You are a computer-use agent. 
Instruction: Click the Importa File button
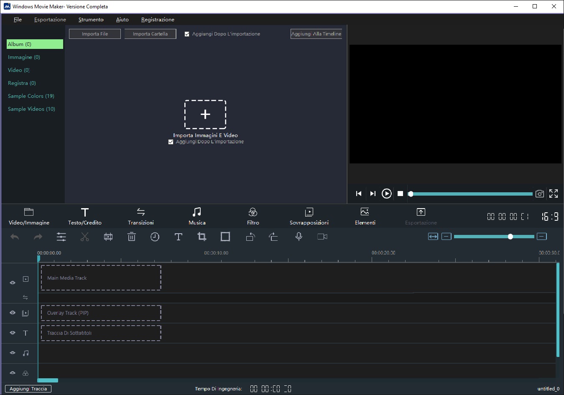point(95,34)
